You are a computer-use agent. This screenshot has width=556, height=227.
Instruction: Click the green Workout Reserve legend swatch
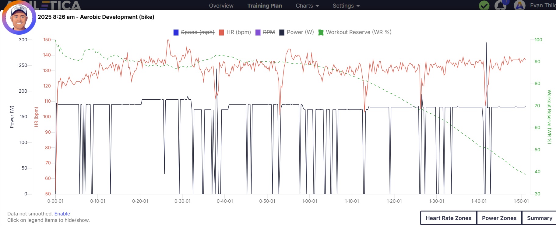321,33
